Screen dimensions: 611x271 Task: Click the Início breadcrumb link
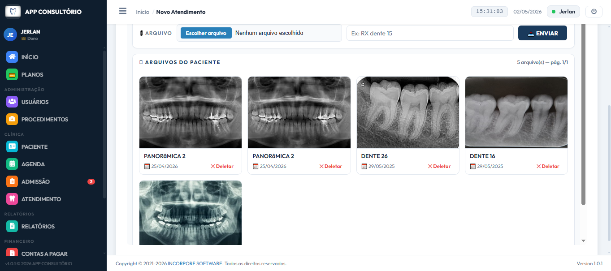pyautogui.click(x=143, y=12)
